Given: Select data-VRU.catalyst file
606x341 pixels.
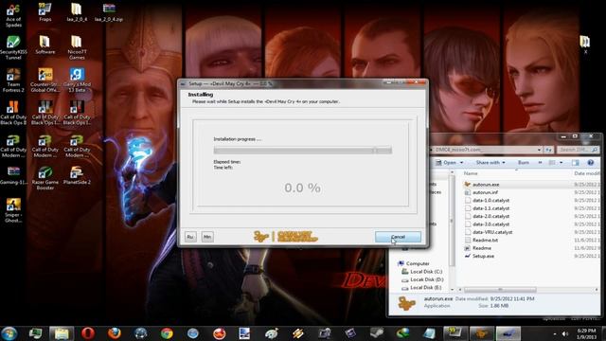Looking at the screenshot, I should click(492, 232).
